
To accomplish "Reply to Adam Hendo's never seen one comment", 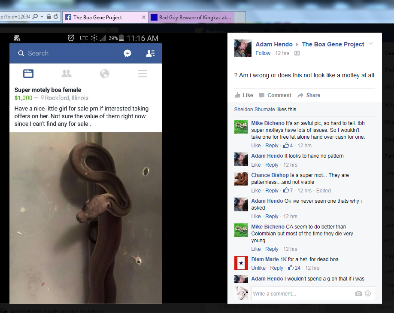I will click(272, 216).
